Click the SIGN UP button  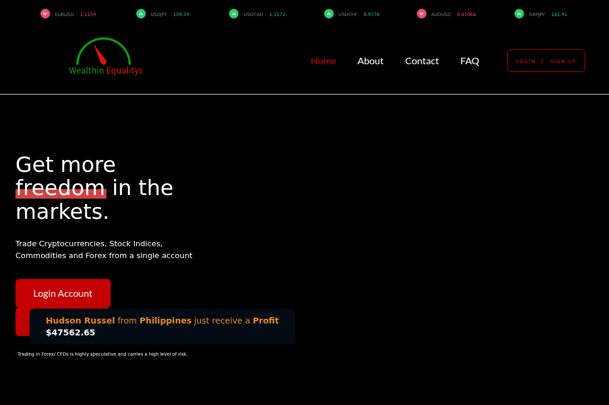click(x=563, y=61)
